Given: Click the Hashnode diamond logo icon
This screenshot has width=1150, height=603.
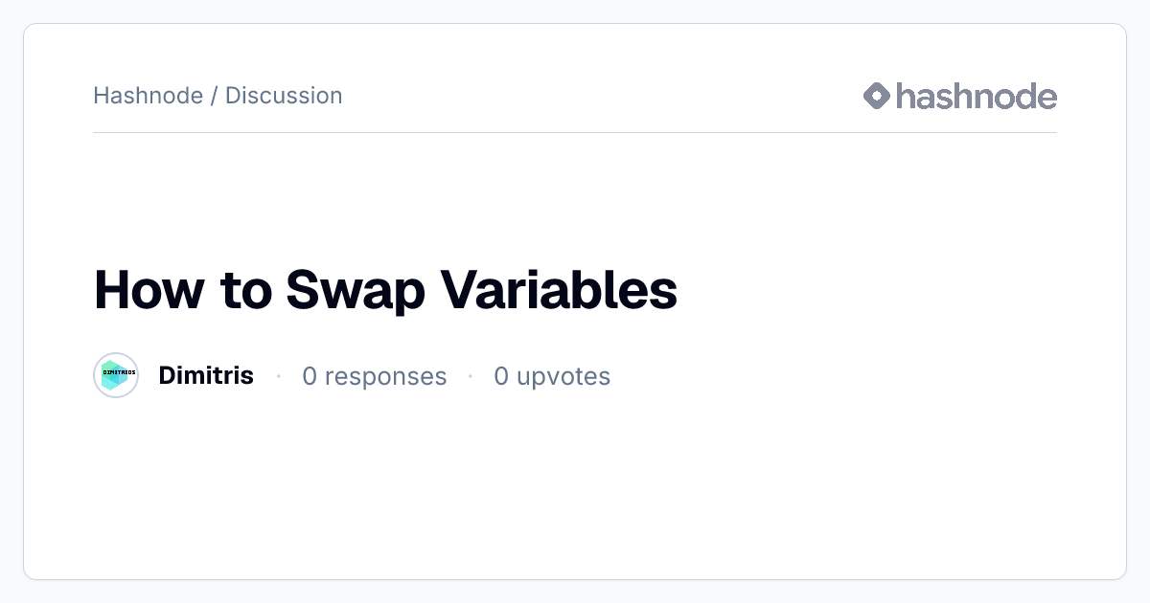Looking at the screenshot, I should tap(877, 96).
